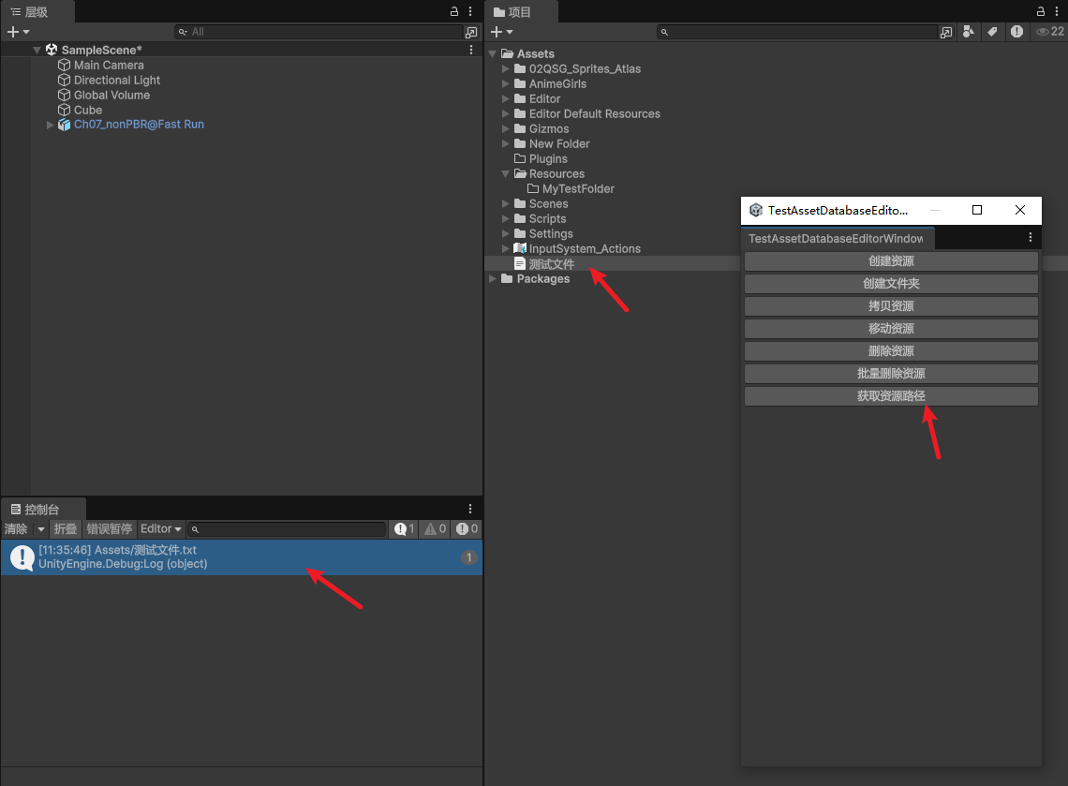The image size is (1068, 786).
Task: Select the TestAssetDatabaseEditorWindow tab
Action: tap(838, 238)
